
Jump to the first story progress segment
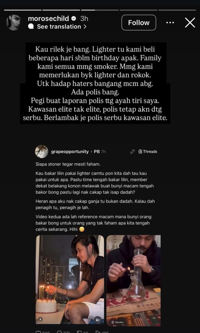pyautogui.click(x=23, y=10)
